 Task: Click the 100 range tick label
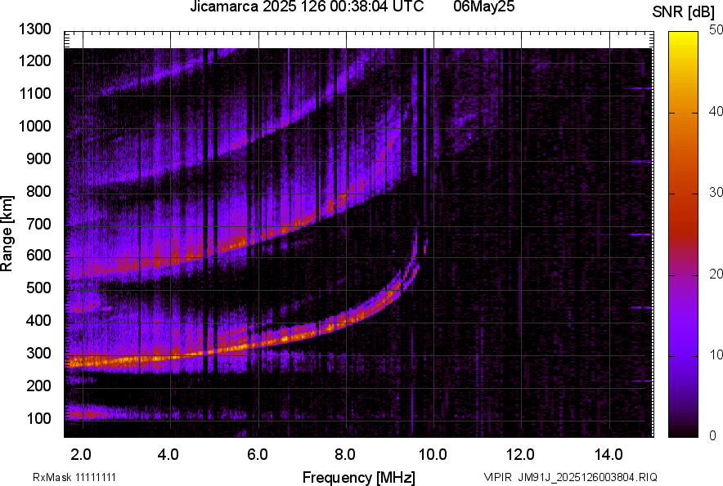pyautogui.click(x=38, y=418)
